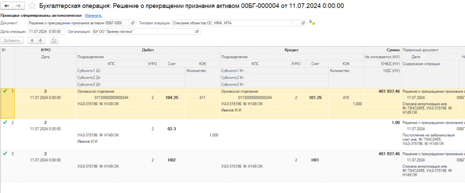Click the Документ input field

[x=75, y=23]
